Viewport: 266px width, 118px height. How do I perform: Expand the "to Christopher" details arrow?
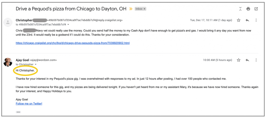[x=36, y=64]
